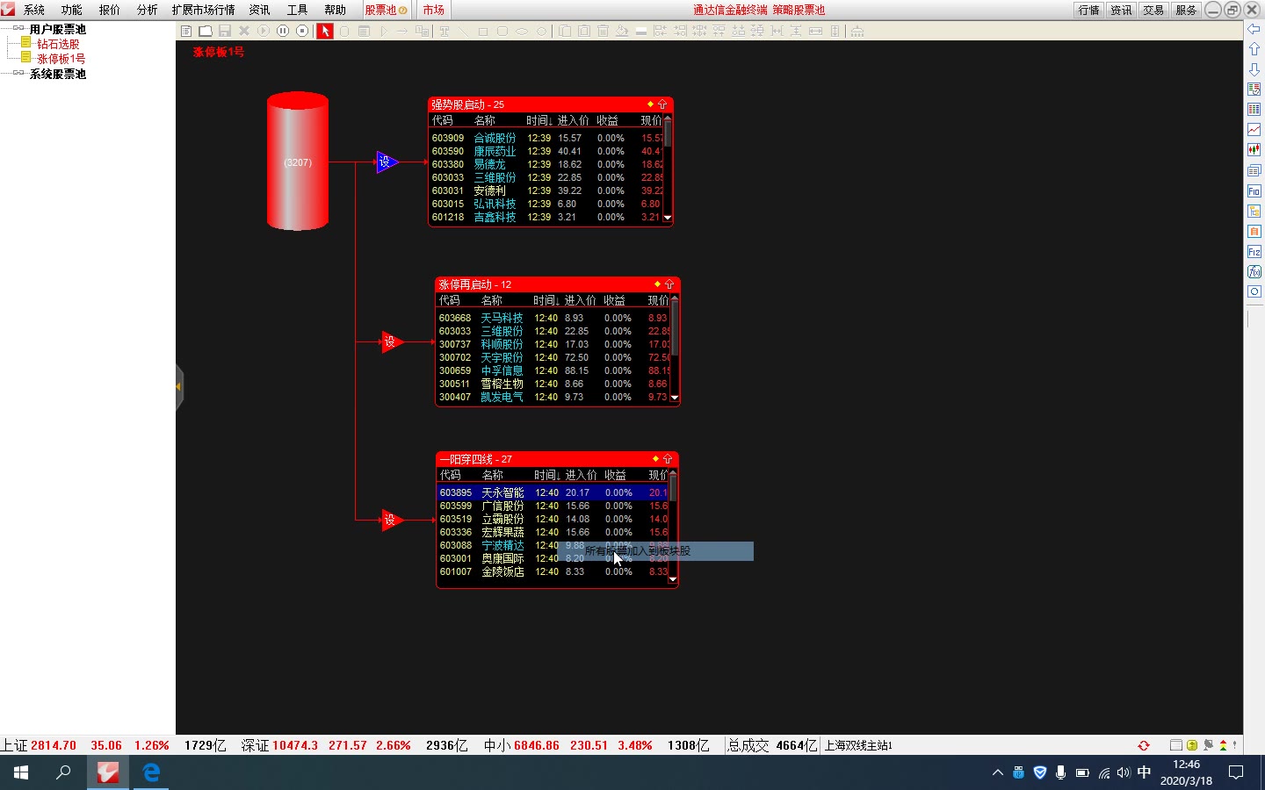Sort 涨停再启动 table by 时间 column
Image resolution: width=1265 pixels, height=790 pixels.
click(x=546, y=300)
